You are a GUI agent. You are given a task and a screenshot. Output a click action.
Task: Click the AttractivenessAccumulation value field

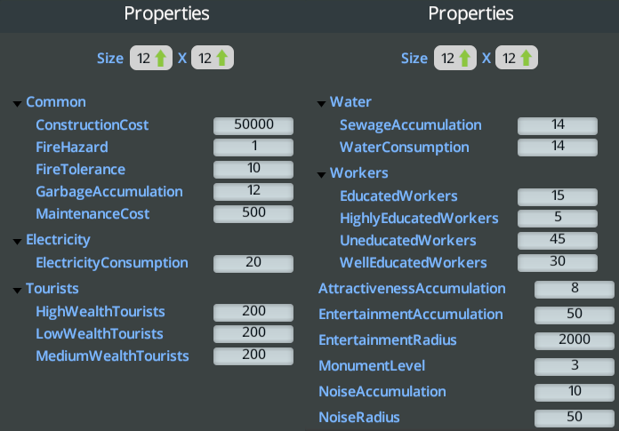tap(574, 289)
